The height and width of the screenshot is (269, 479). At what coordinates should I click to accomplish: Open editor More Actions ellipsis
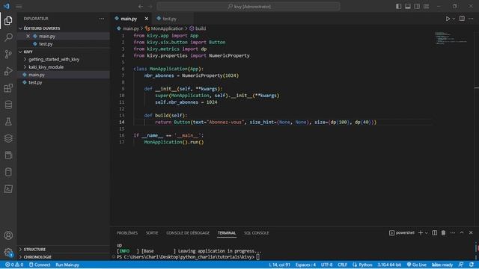point(471,19)
